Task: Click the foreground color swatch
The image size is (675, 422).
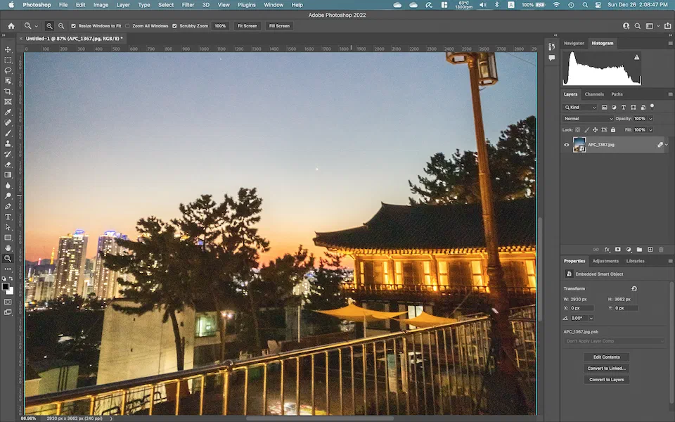Action: (6, 287)
